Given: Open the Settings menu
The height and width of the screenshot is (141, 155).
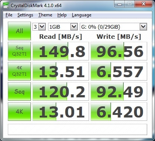Looking at the screenshot, I should 25,15.
